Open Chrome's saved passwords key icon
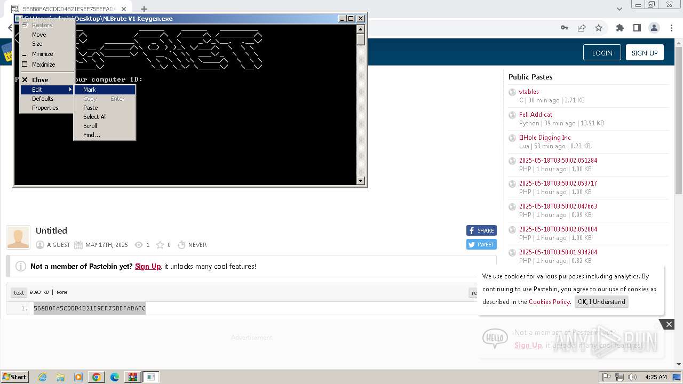Image resolution: width=683 pixels, height=384 pixels. (565, 28)
